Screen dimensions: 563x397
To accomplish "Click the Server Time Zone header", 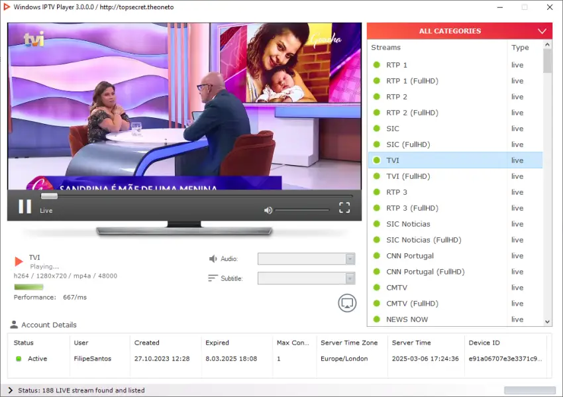I will pos(349,343).
